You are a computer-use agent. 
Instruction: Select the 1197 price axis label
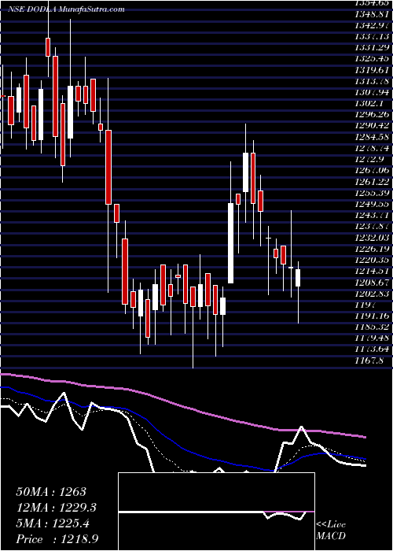365,305
